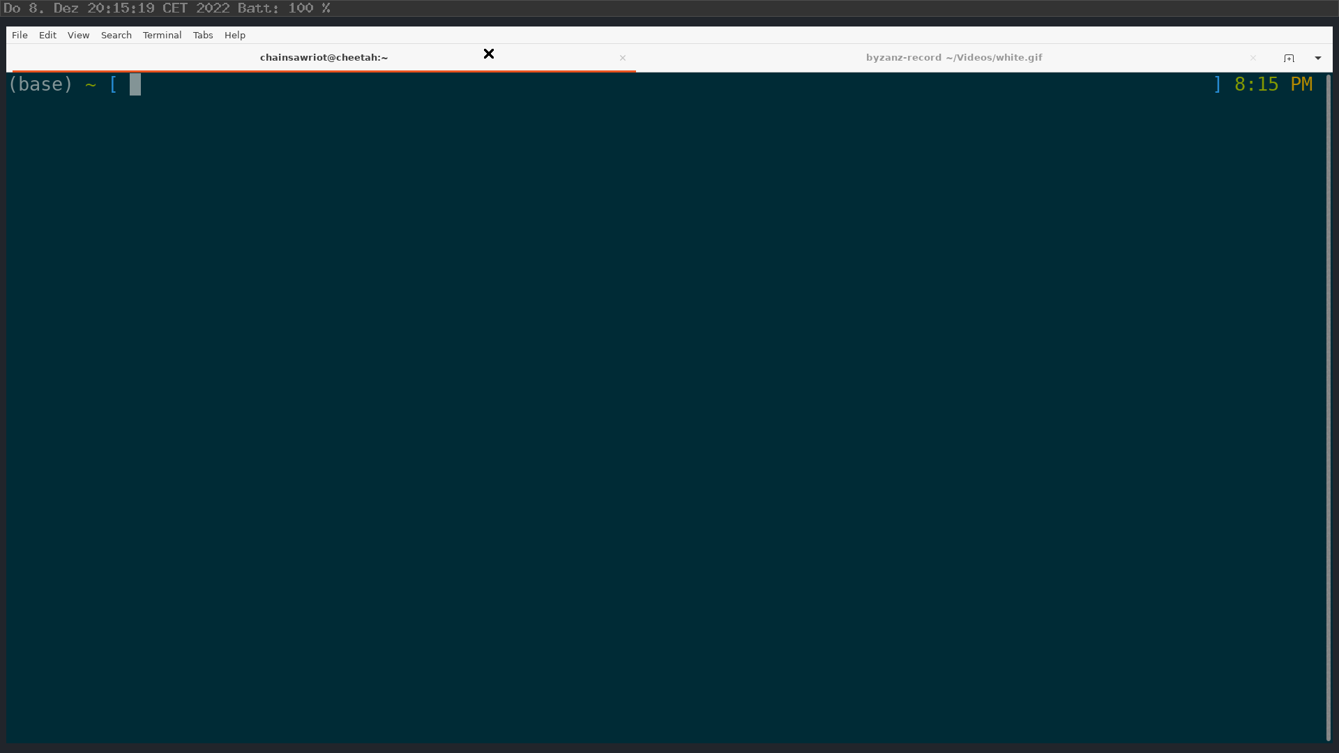Open the tab list dropdown arrow
Screen dimensions: 1339x753
[x=1318, y=58]
